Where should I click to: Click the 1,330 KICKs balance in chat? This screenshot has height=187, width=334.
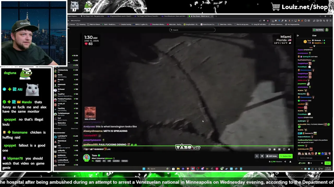tap(302, 163)
